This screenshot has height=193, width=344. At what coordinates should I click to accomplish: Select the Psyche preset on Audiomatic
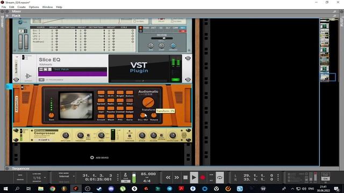[x=111, y=108]
